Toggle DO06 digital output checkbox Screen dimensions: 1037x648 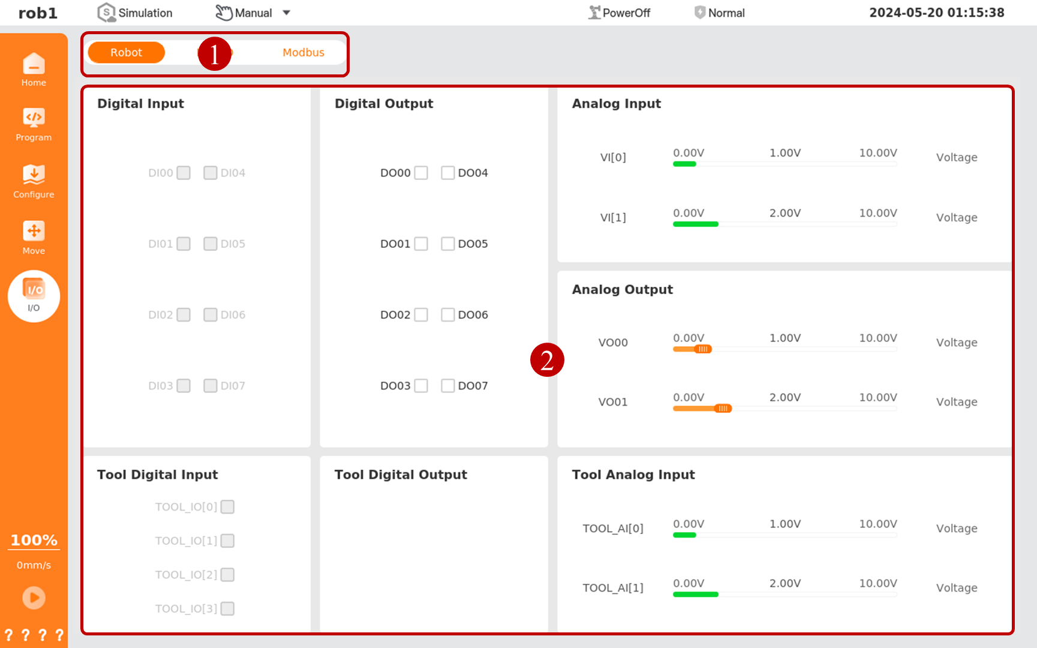point(447,315)
